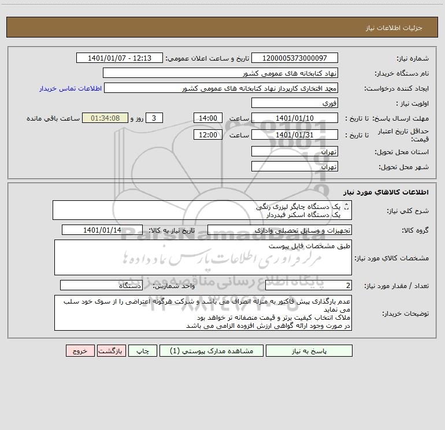Click section heading 'اطلاعات کالاهای مورد نیاز'
This screenshot has height=430, width=445.
tap(385, 192)
